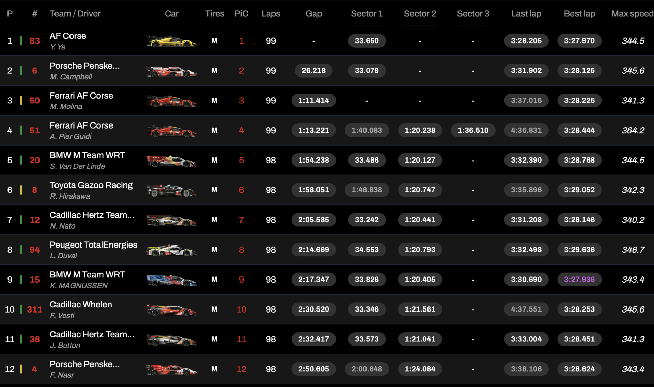Click the blue BMW M Team WRT #15 car
This screenshot has height=387, width=654.
pyautogui.click(x=171, y=281)
